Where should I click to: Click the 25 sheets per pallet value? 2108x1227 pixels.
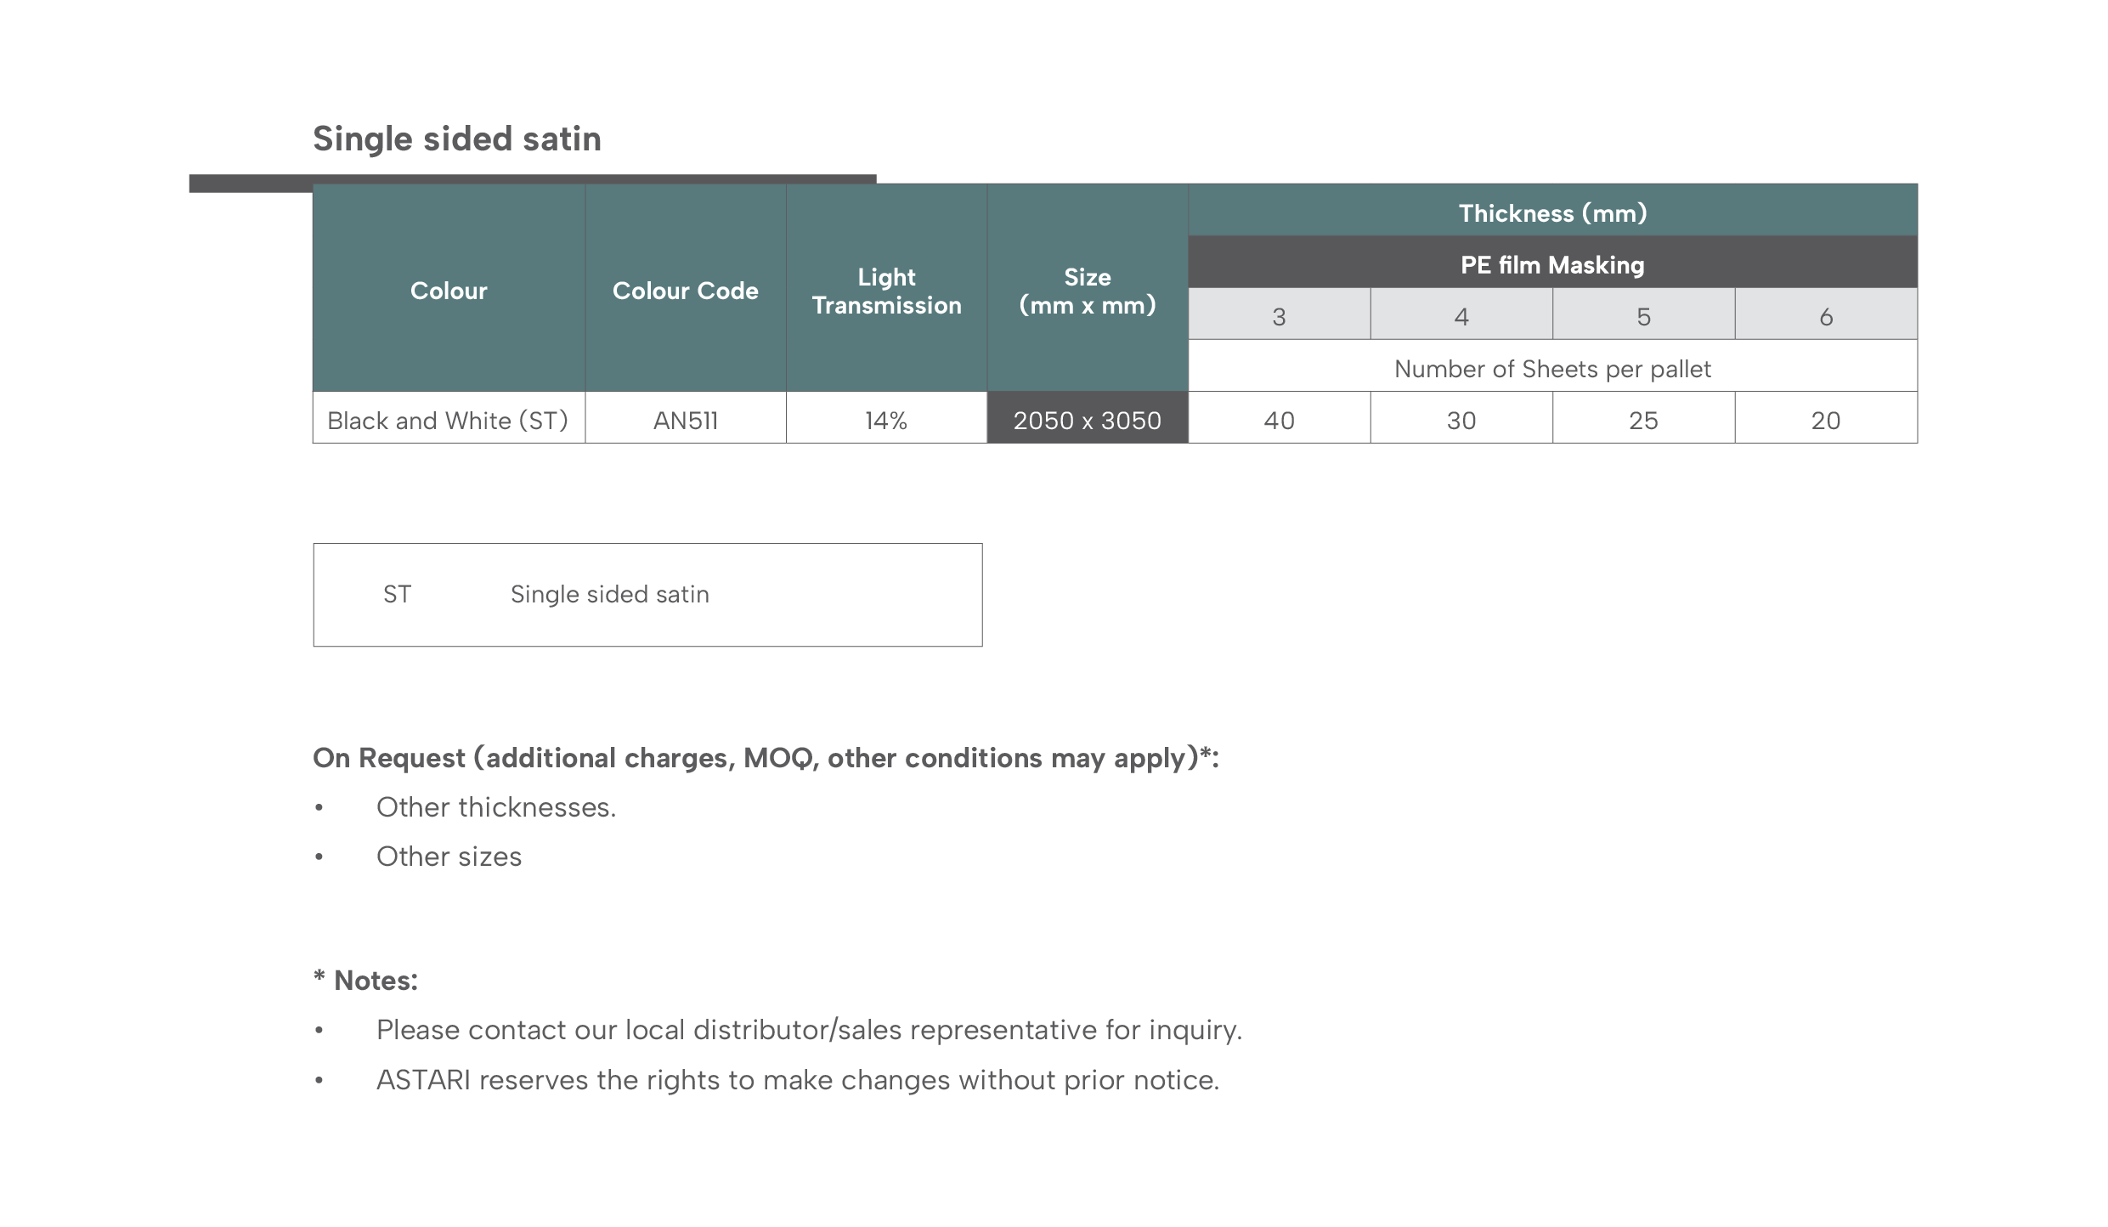point(1643,418)
